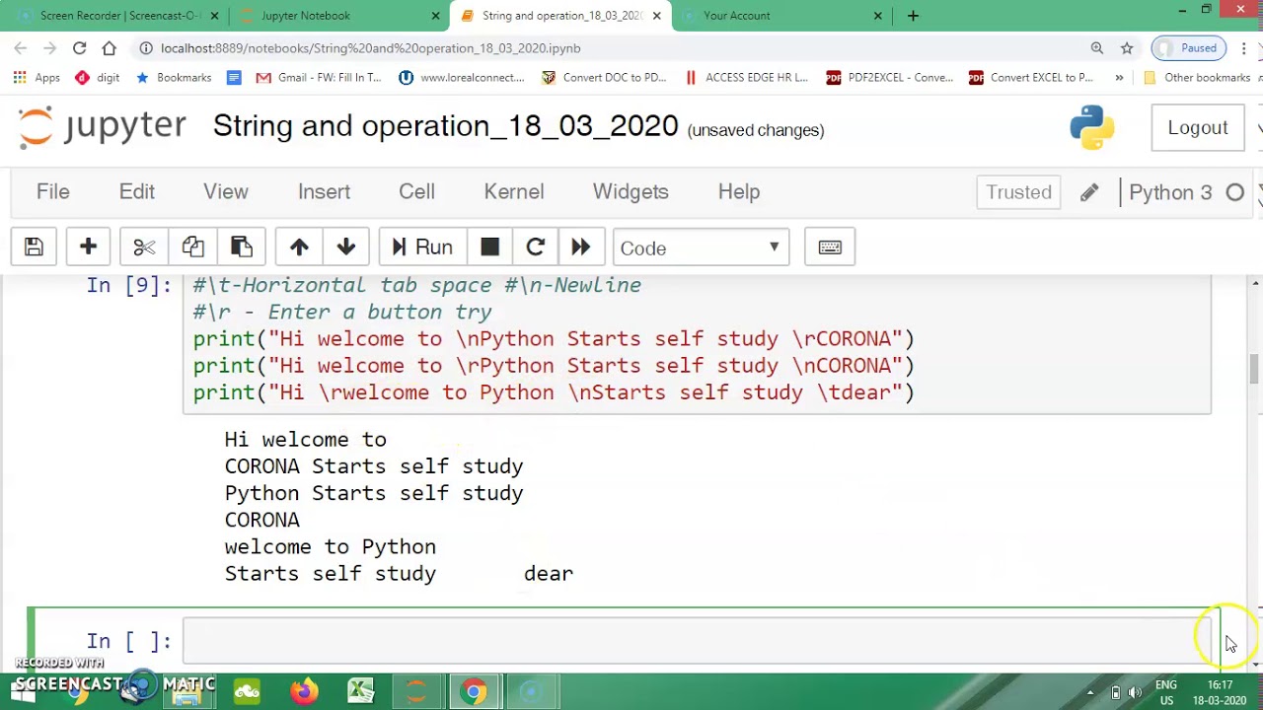
Task: Open the Cell menu
Action: tap(416, 191)
